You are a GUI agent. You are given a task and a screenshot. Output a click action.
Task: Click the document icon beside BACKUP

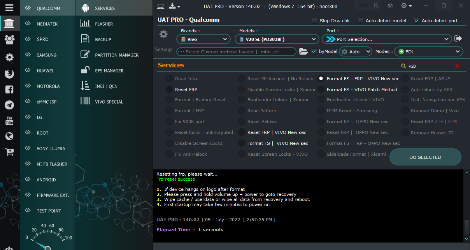(x=85, y=39)
